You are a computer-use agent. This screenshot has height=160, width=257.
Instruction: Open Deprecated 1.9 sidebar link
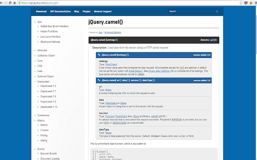click(x=48, y=102)
